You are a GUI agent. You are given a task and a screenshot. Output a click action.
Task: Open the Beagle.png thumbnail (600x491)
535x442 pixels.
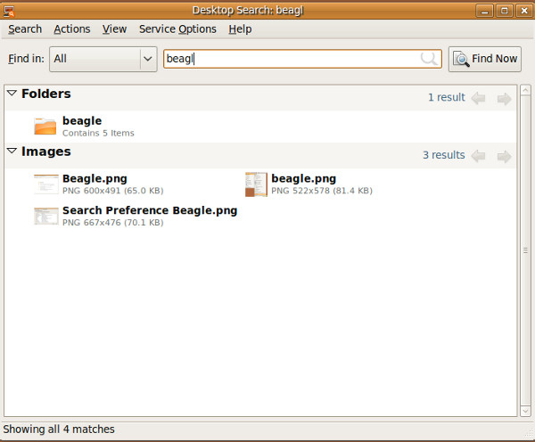pyautogui.click(x=46, y=184)
